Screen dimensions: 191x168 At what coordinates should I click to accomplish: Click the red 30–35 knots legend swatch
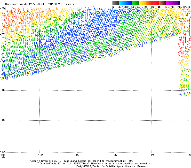tap(156, 3)
